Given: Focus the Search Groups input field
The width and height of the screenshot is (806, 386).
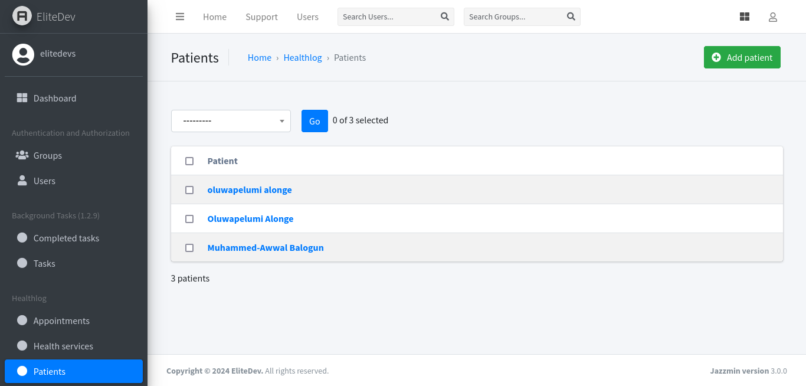Looking at the screenshot, I should click(x=513, y=17).
